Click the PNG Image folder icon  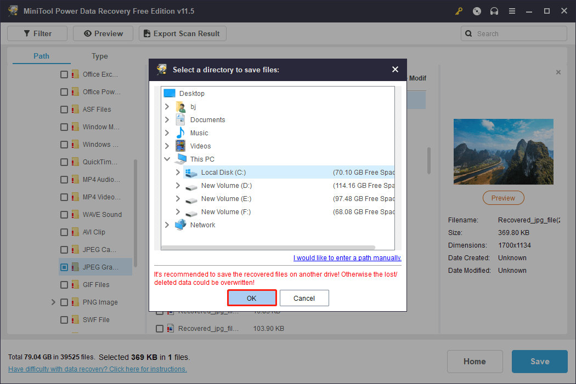click(x=75, y=302)
